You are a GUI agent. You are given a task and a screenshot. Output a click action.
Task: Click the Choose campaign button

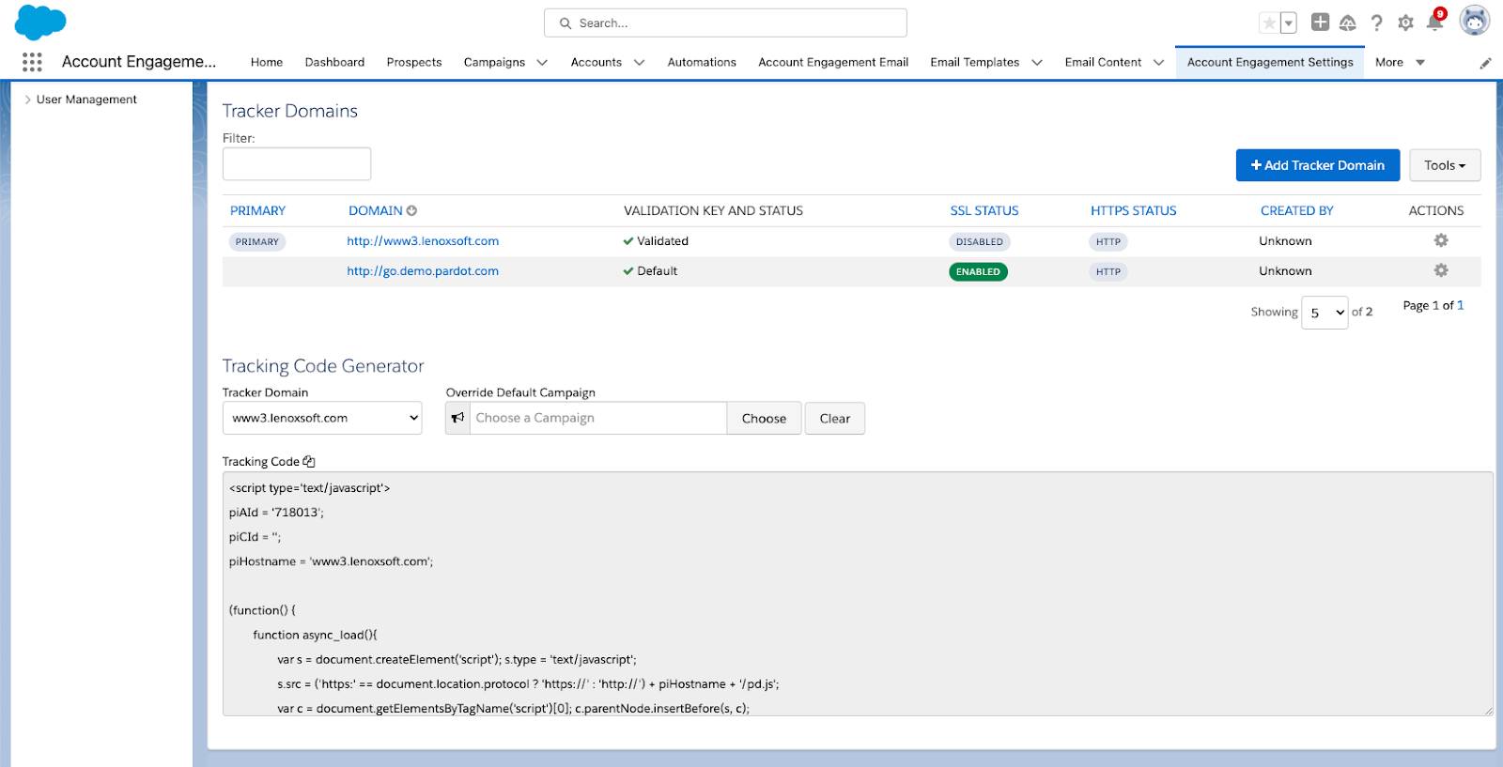click(x=764, y=418)
